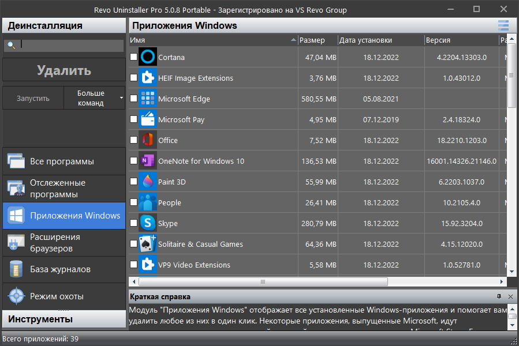519x346 pixels.
Task: Click the Office app icon
Action: point(148,140)
